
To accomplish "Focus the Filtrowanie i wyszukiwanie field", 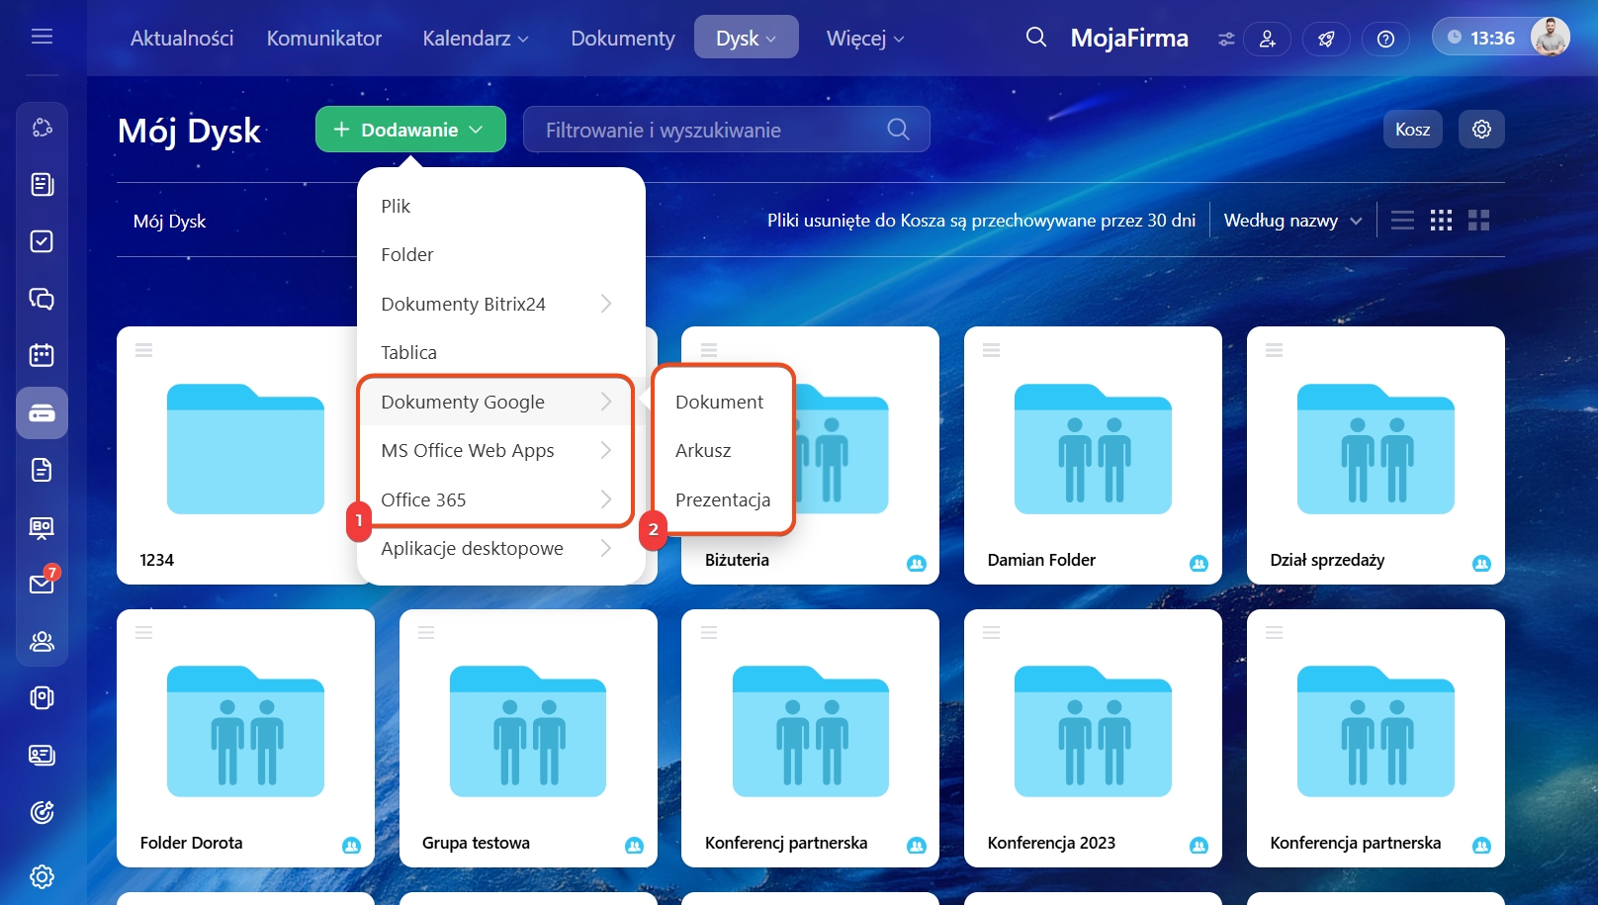I will [727, 130].
